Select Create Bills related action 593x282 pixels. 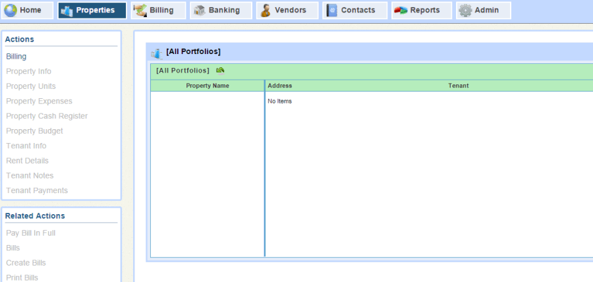26,263
